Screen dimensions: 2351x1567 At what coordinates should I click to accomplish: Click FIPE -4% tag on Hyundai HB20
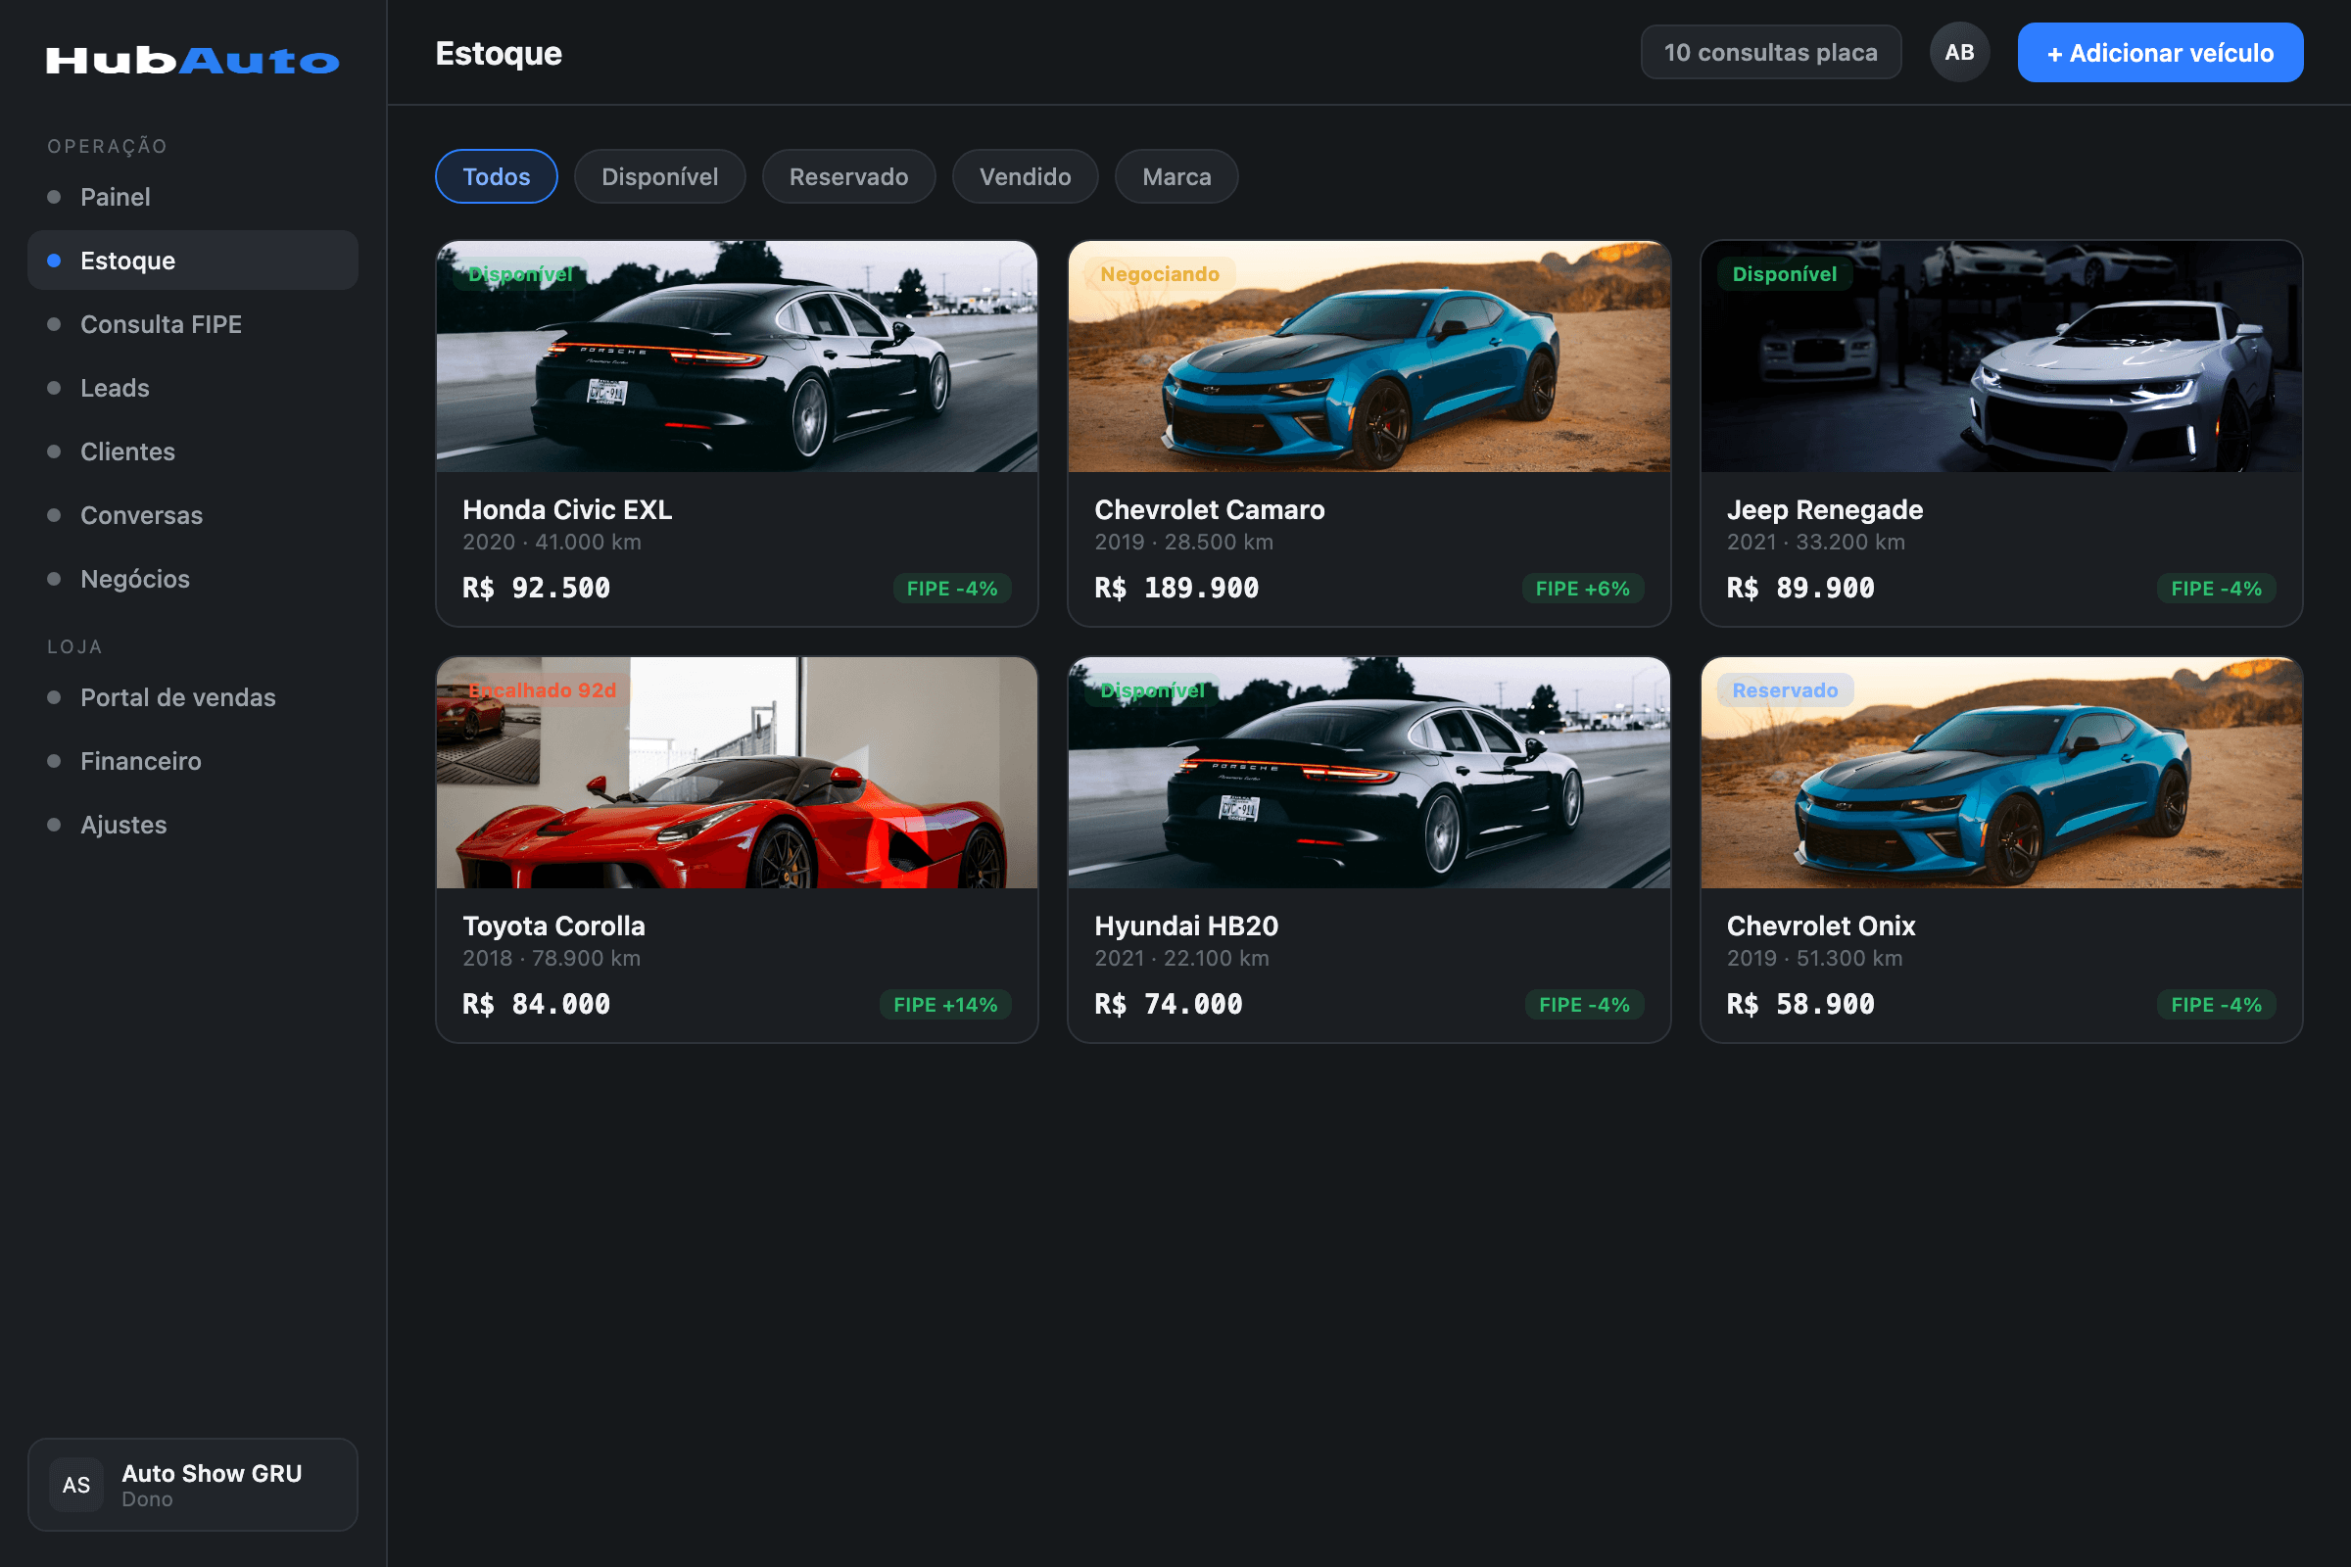point(1584,1005)
